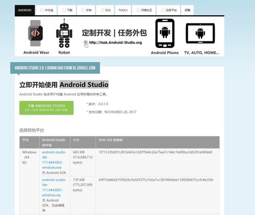The height and width of the screenshot is (215, 255).
Task: Open the ANDROID navigation tab
Action: pyautogui.click(x=24, y=10)
